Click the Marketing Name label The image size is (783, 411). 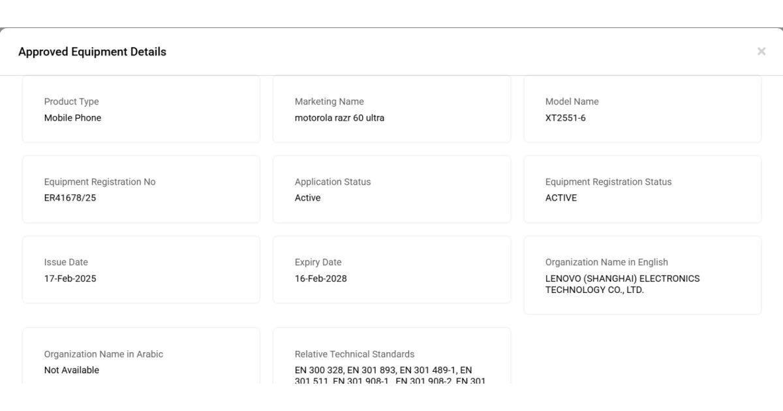coord(329,101)
